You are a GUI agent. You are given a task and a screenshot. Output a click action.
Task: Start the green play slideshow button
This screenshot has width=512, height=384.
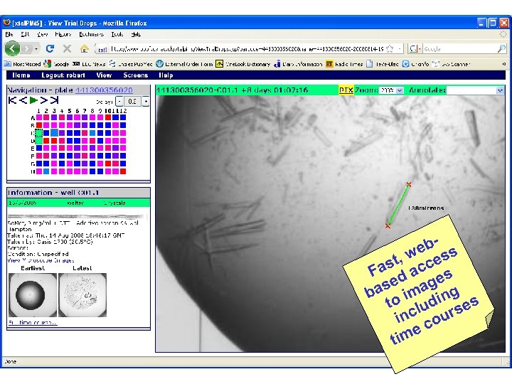[33, 100]
